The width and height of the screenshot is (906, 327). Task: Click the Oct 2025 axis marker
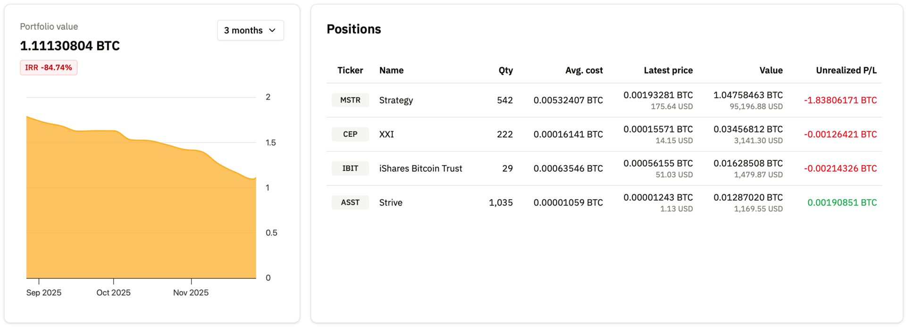113,293
